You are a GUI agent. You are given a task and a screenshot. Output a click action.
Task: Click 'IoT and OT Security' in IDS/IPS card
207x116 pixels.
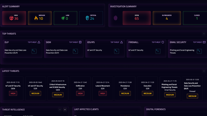pos(95,50)
